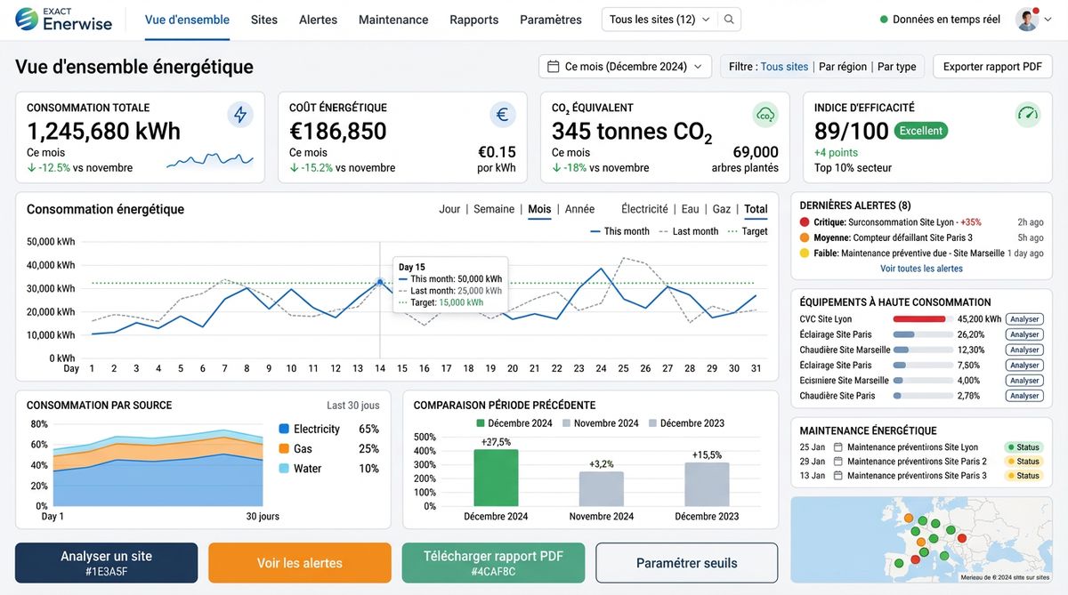Click the CO2 cloud icon

point(765,115)
